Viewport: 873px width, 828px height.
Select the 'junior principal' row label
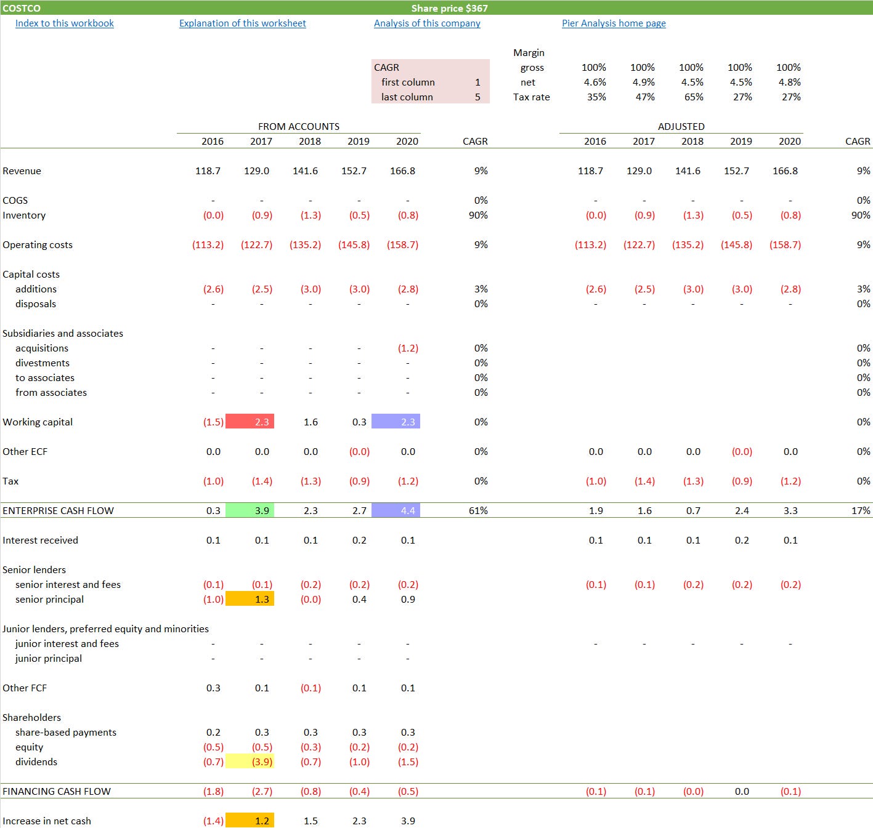(x=49, y=658)
